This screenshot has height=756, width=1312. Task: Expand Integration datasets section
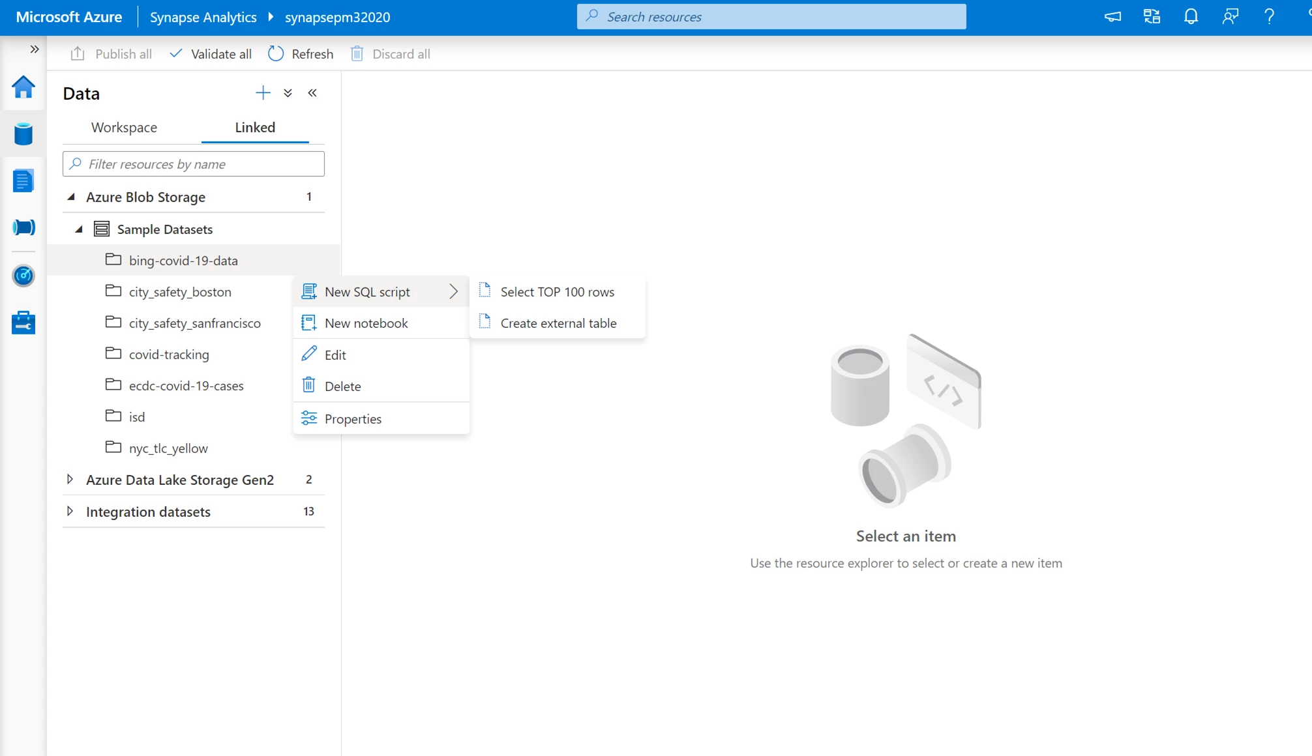pyautogui.click(x=70, y=511)
